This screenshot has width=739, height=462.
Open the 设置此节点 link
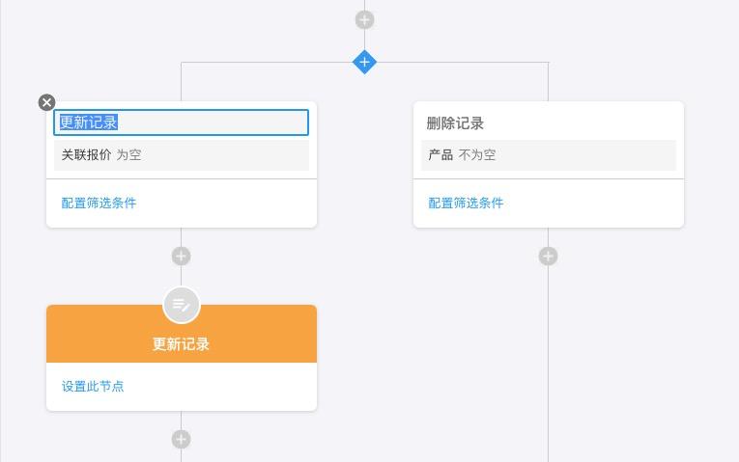(x=93, y=386)
